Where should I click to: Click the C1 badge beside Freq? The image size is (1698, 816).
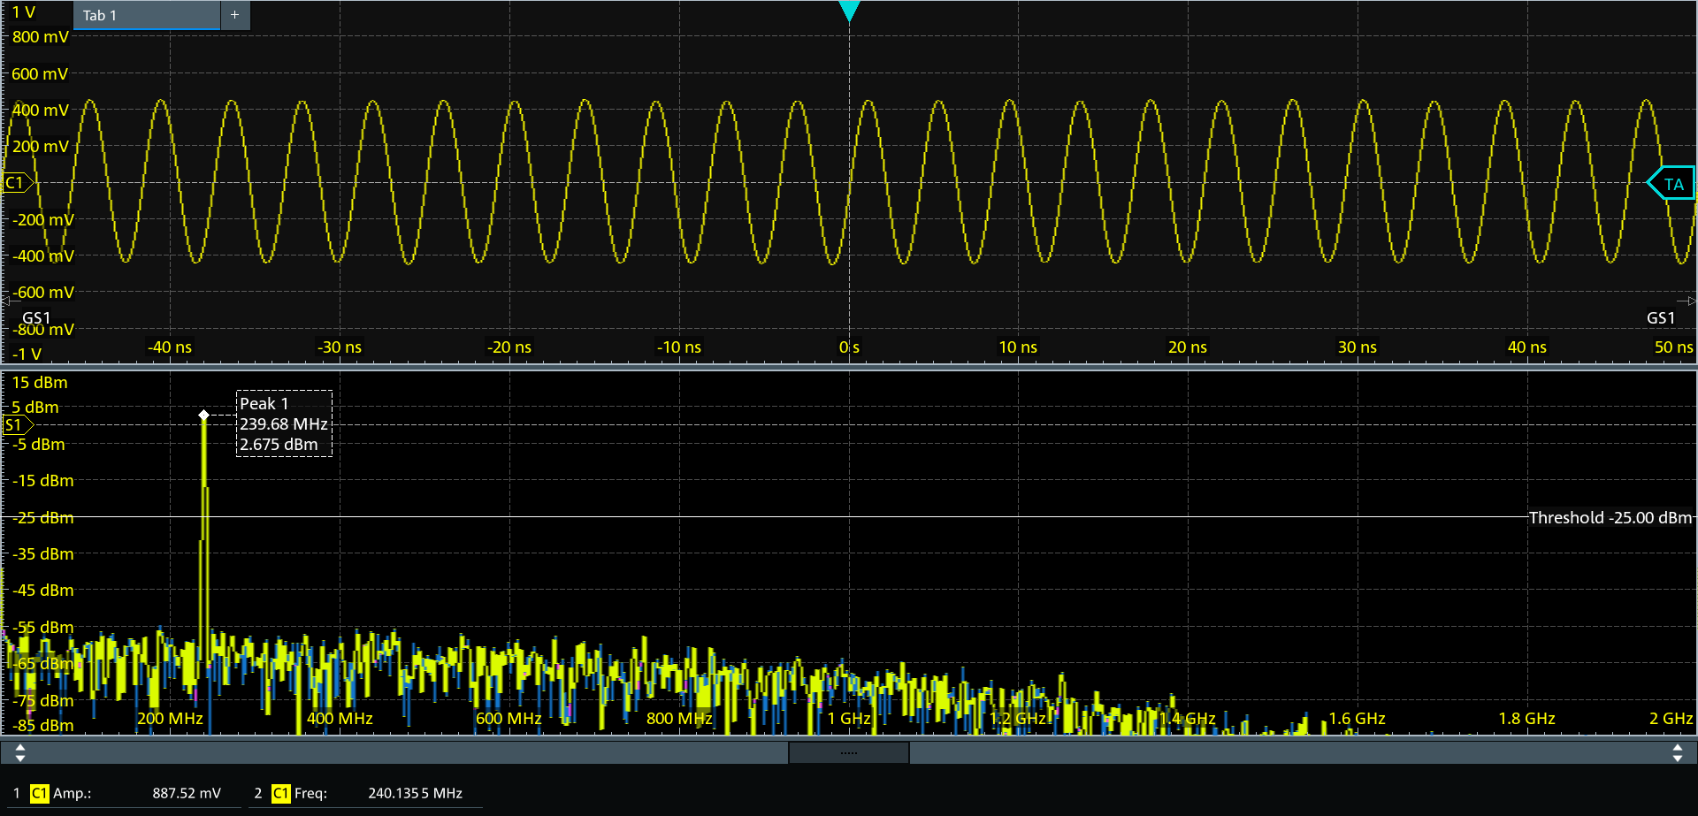point(280,793)
